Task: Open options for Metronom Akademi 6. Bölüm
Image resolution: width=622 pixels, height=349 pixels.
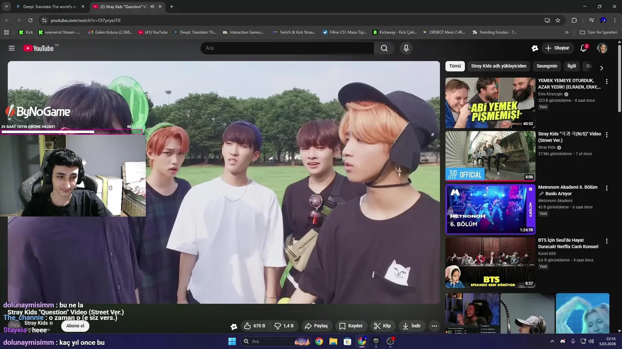Action: pyautogui.click(x=606, y=188)
